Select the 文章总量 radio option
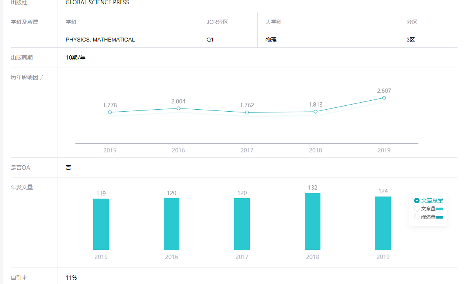Screen dimensions: 465x284 click(x=417, y=201)
